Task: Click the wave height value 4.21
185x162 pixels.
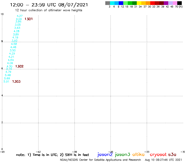Action: click(11, 57)
